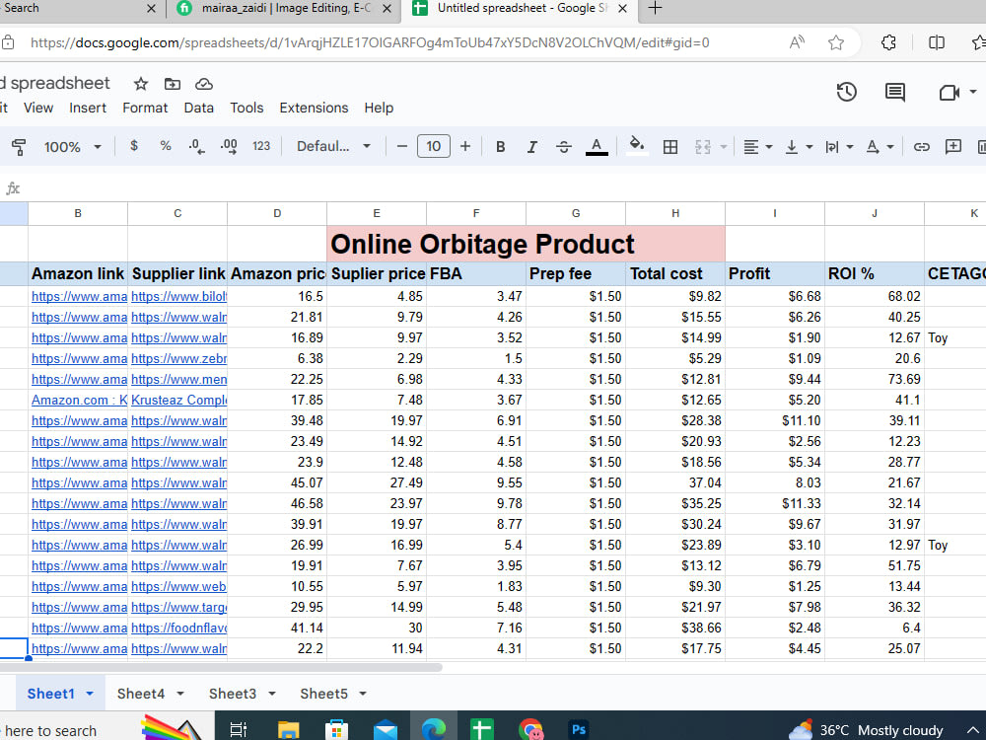The width and height of the screenshot is (986, 740).
Task: Open text wrapping dropdown
Action: (x=839, y=147)
